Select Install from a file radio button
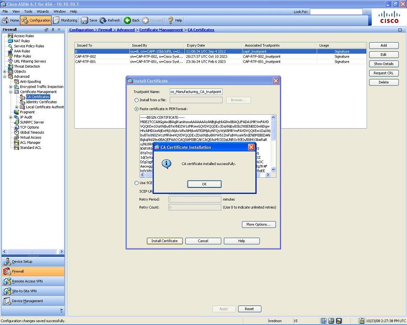Viewport: 407px width, 325px height. pyautogui.click(x=137, y=100)
